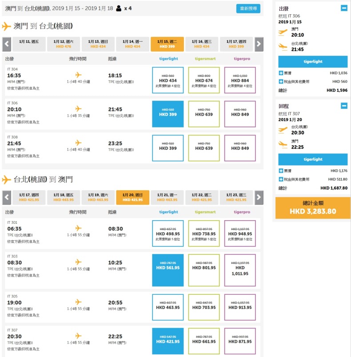
Task: Expand 票價 fare details under departure
Action: [x=281, y=73]
